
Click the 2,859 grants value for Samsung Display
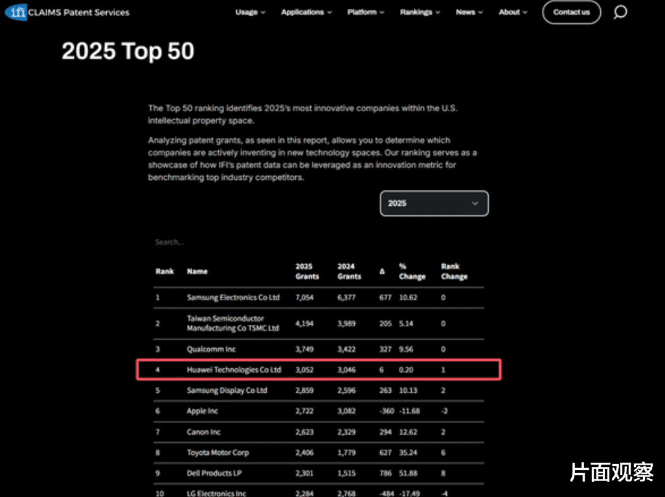tap(304, 390)
